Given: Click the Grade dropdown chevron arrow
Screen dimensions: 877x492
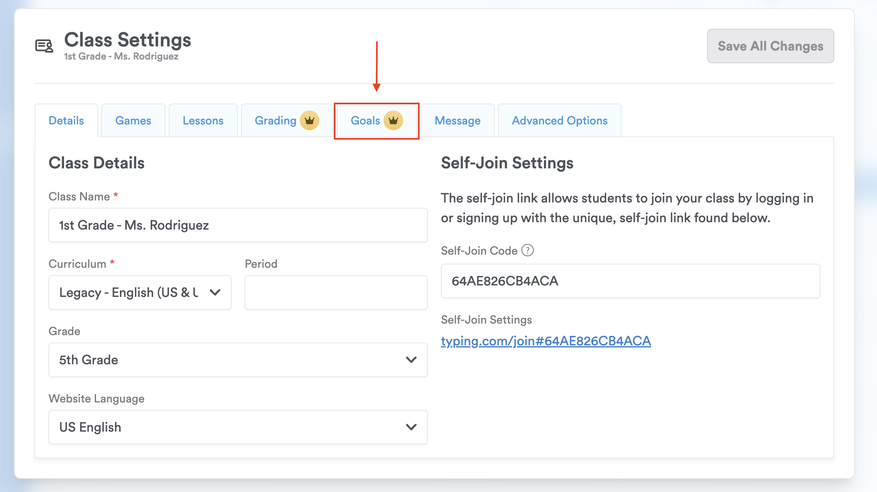Looking at the screenshot, I should click(x=411, y=360).
